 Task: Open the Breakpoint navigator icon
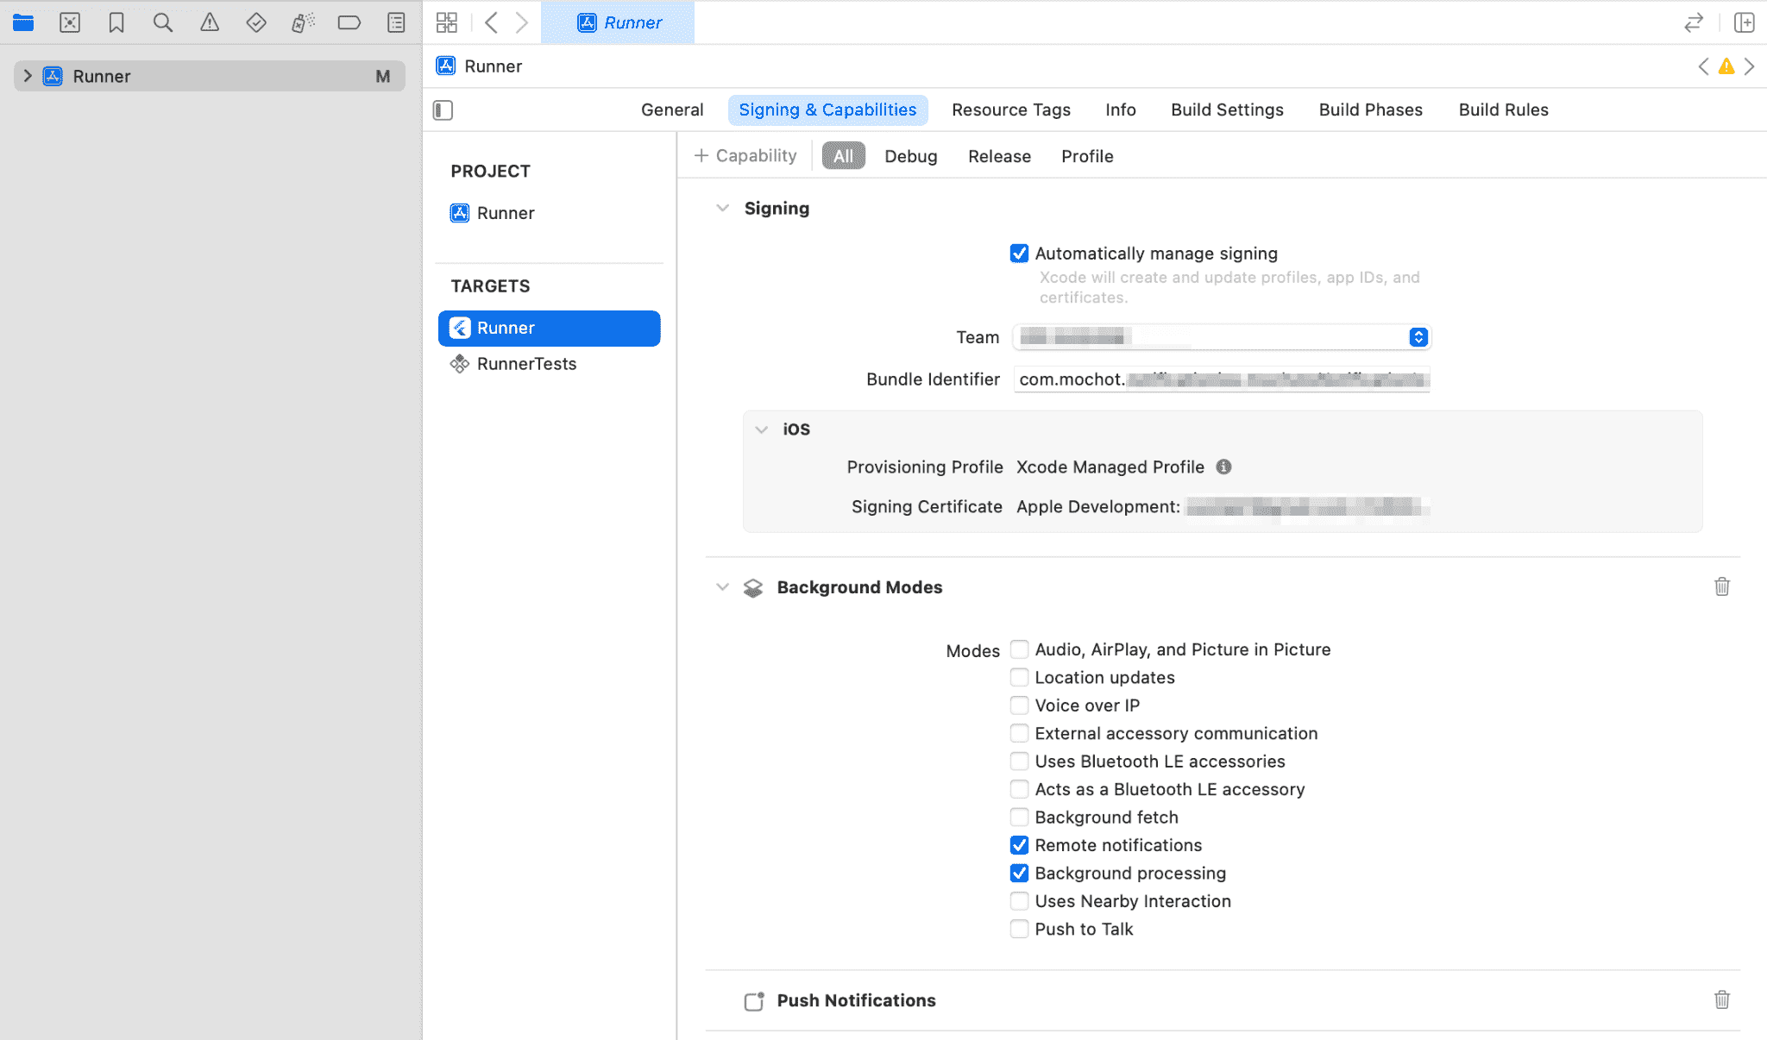coord(349,22)
